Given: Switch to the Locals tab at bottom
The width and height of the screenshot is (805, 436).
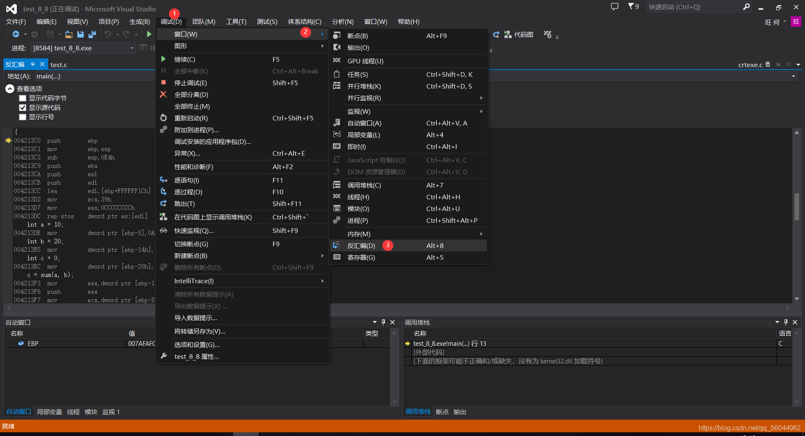Looking at the screenshot, I should click(x=49, y=412).
